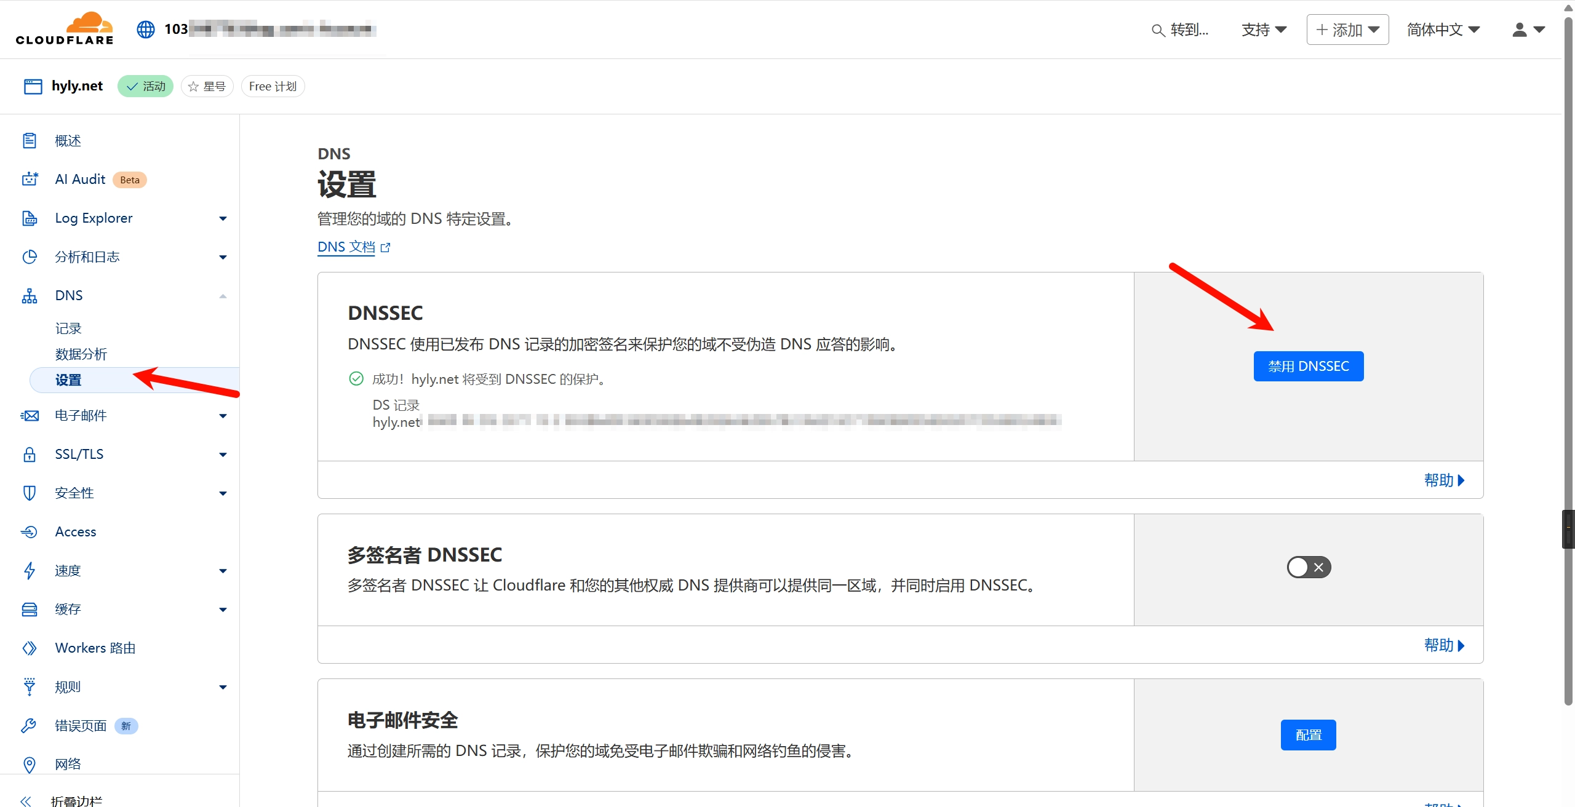Open 帮助 in the 多签名者 DNSSEC card
Image resolution: width=1575 pixels, height=807 pixels.
[1444, 645]
